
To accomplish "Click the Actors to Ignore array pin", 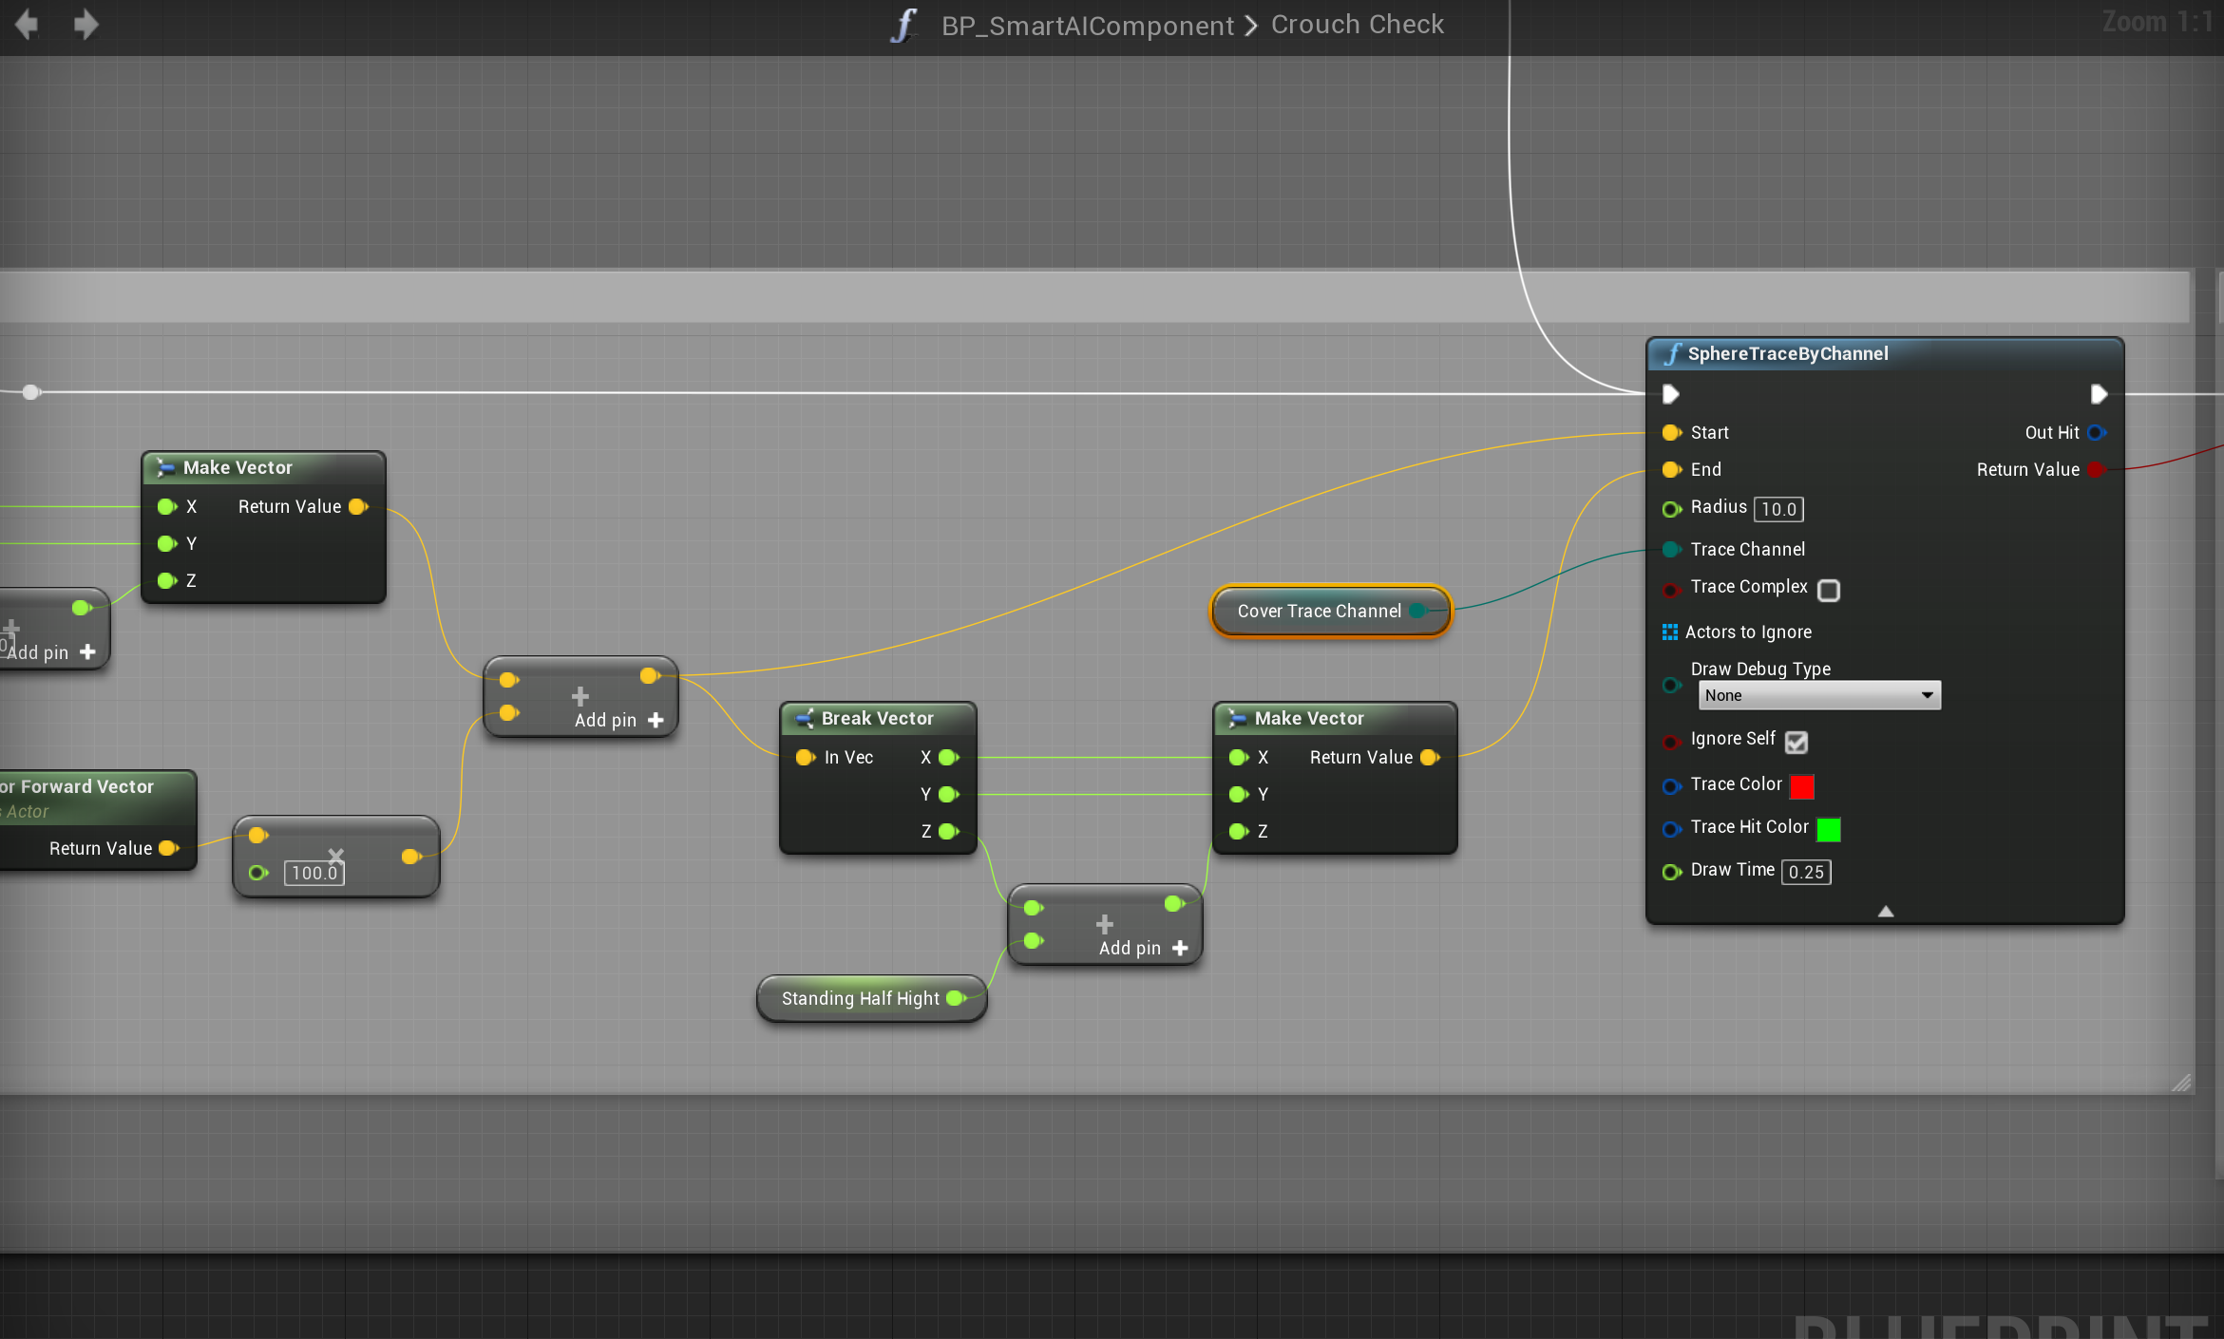I will [x=1670, y=632].
